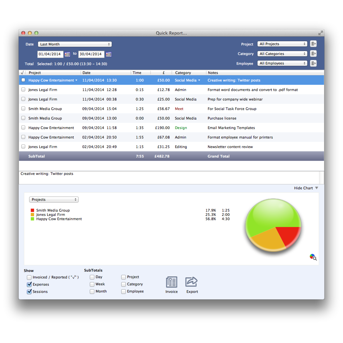Click the start date input field
The height and width of the screenshot is (343, 343).
point(50,54)
